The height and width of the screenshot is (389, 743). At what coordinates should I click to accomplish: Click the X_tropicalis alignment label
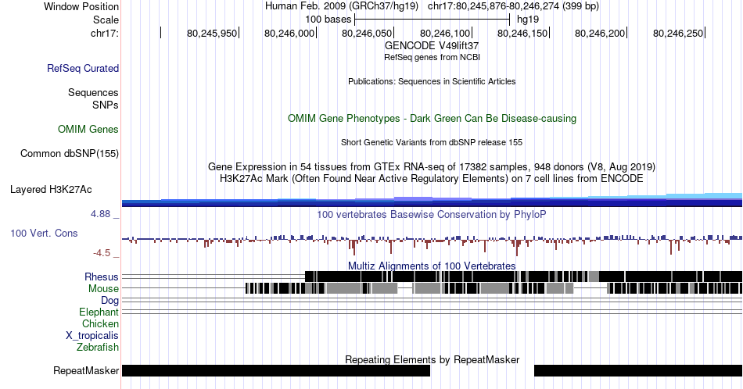[x=92, y=335]
